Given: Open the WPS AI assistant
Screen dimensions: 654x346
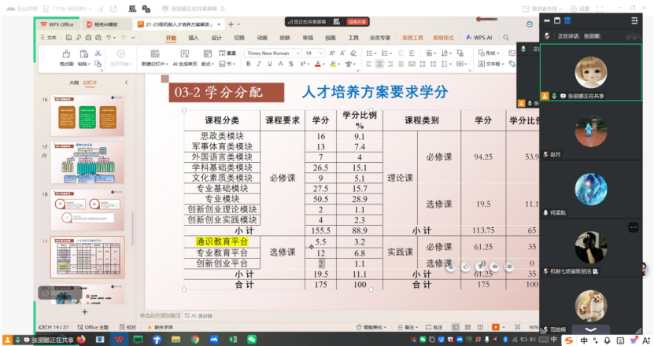Looking at the screenshot, I should coord(479,37).
